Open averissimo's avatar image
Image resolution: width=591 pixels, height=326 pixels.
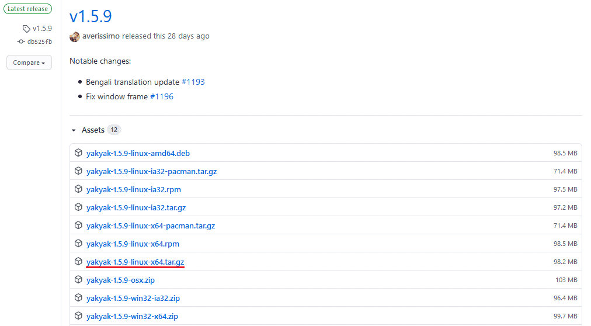pos(75,37)
